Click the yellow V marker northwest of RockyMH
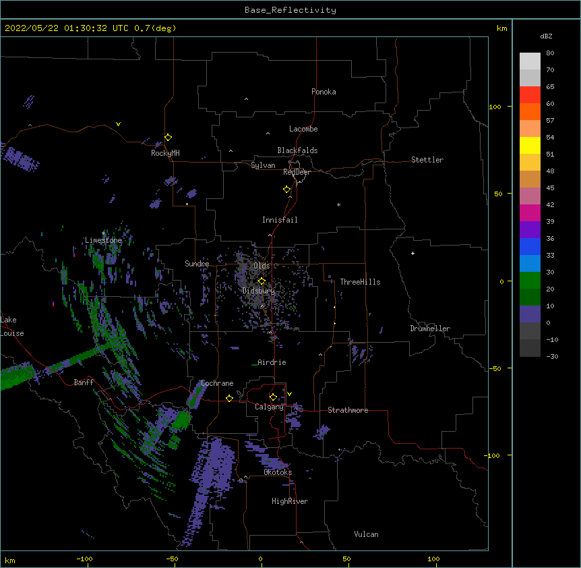 tap(118, 124)
